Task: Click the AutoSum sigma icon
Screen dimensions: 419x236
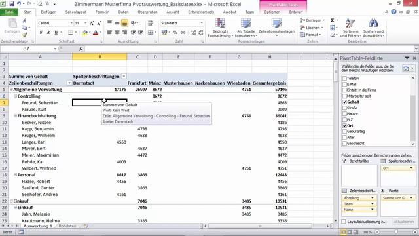Action: [332, 20]
